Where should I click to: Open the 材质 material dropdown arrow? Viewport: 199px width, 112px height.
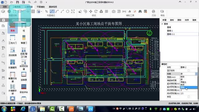[196, 74]
